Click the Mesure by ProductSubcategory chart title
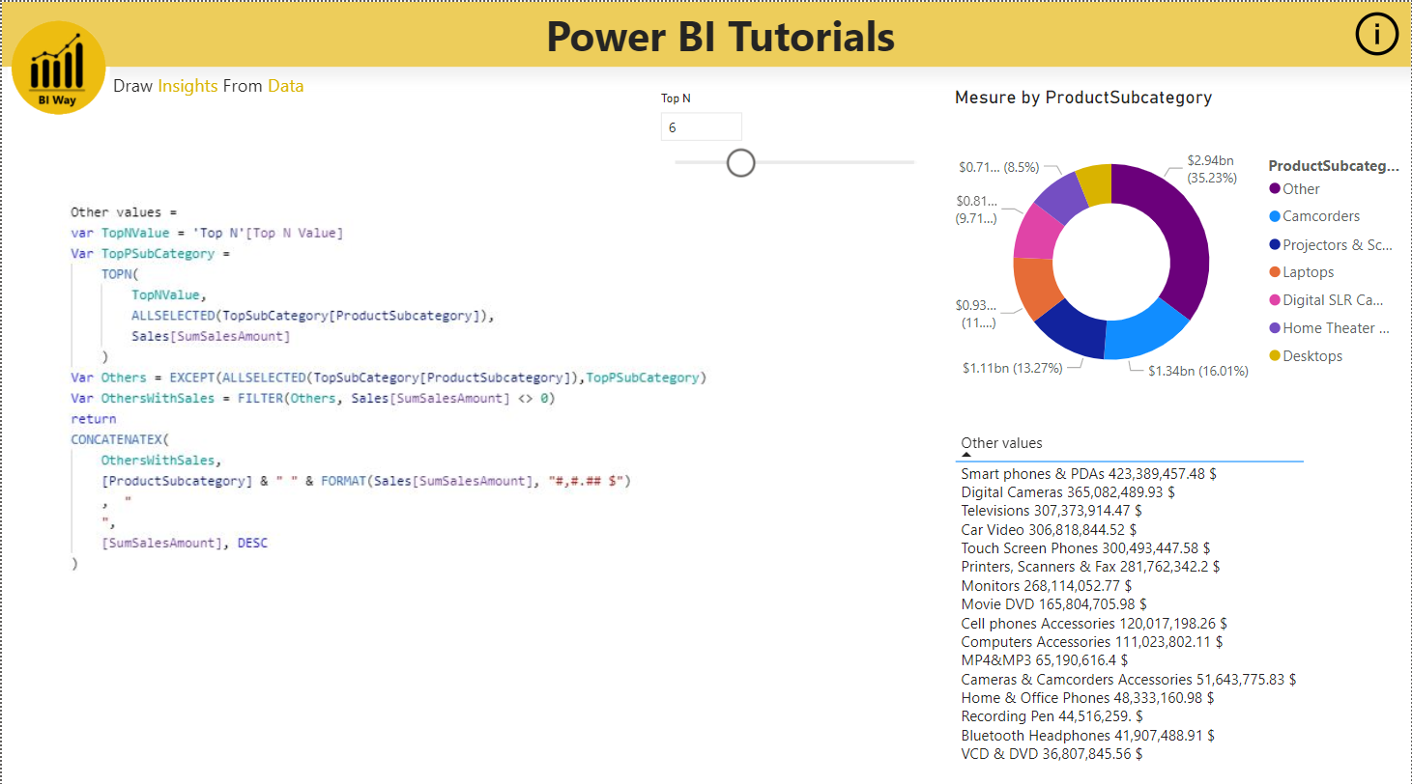The width and height of the screenshot is (1412, 784). (1083, 98)
